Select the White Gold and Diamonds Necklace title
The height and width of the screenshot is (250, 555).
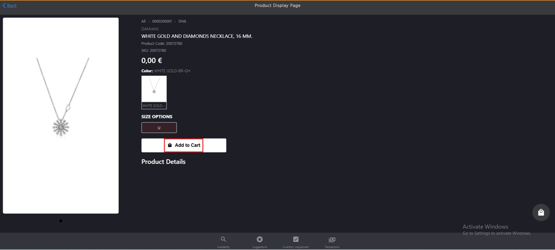197,36
